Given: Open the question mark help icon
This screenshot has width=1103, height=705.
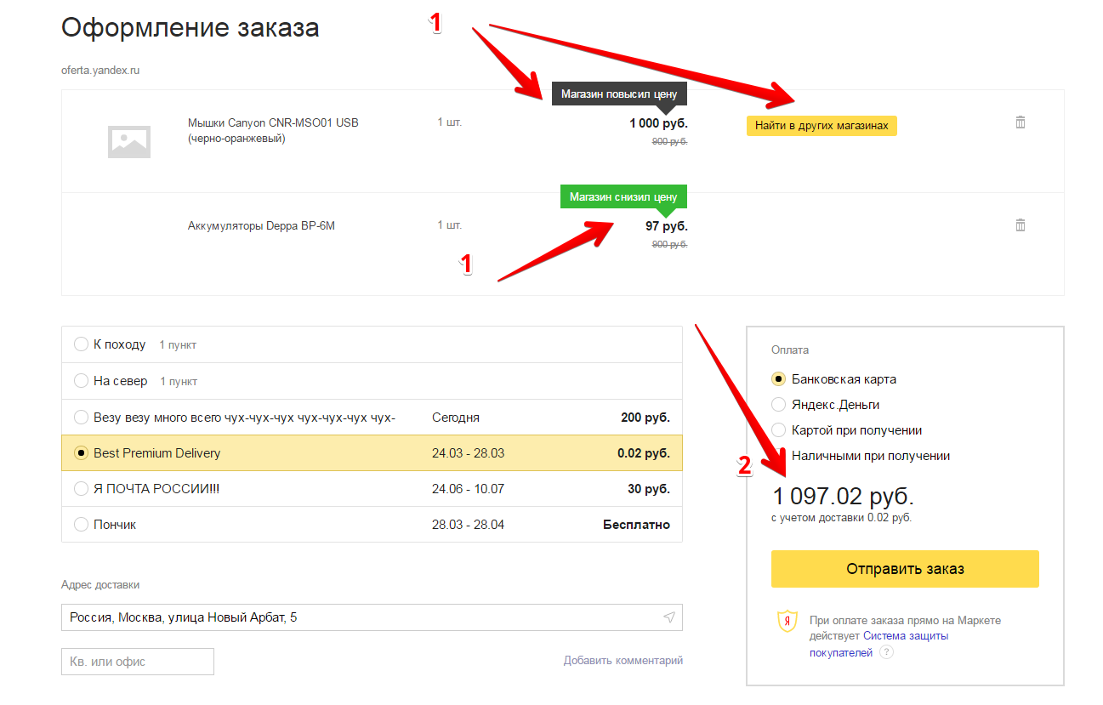Looking at the screenshot, I should (886, 652).
